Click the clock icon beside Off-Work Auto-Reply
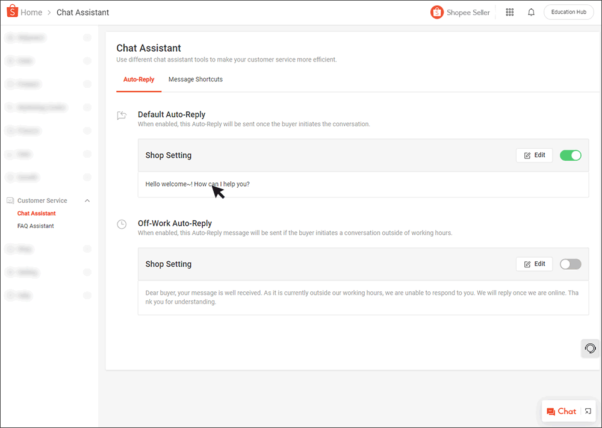Screen dimensions: 602x428 (x=121, y=224)
